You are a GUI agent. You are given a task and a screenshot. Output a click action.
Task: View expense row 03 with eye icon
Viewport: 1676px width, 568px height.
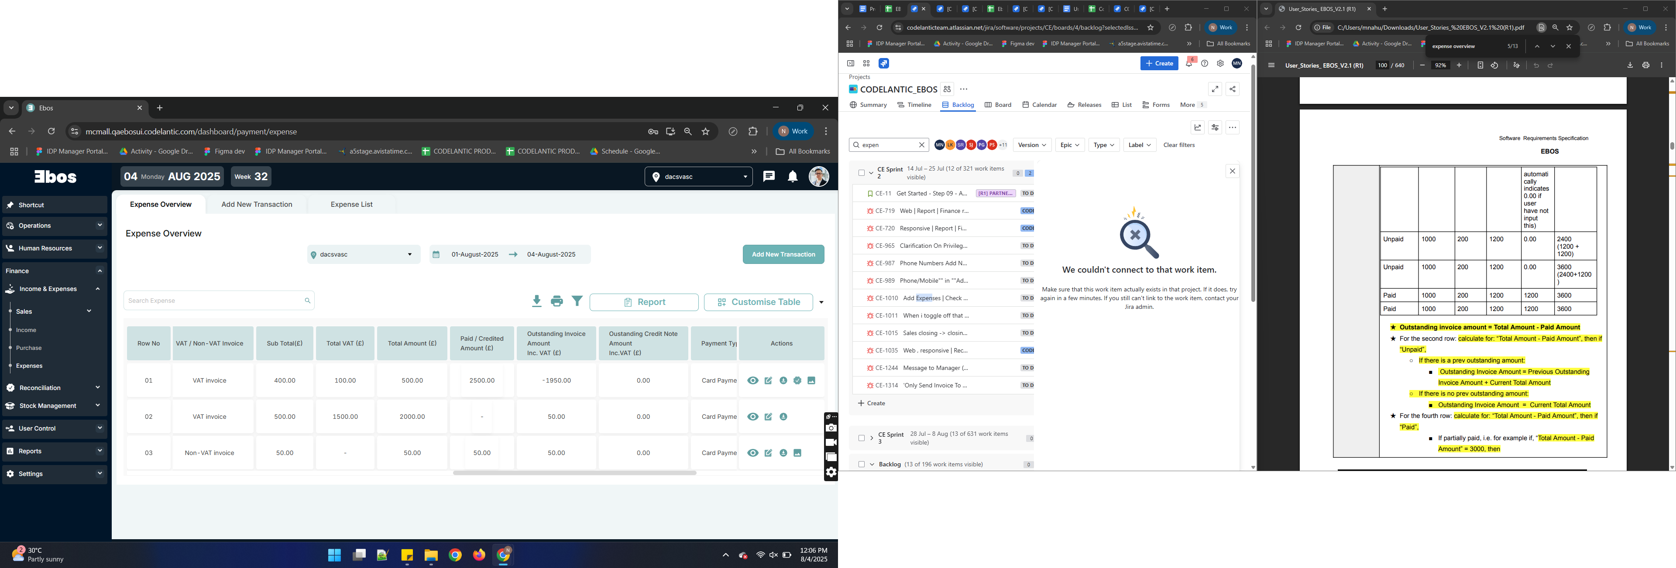(x=753, y=453)
